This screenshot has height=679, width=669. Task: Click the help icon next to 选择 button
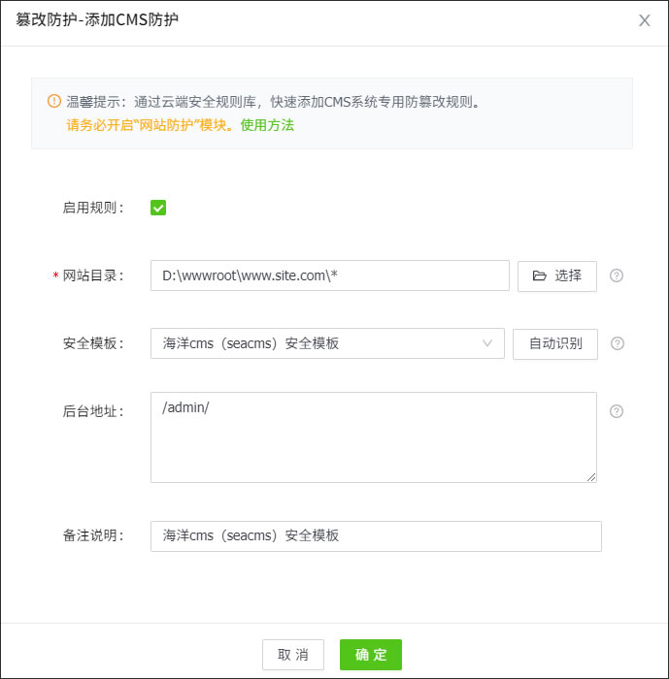pyautogui.click(x=617, y=275)
